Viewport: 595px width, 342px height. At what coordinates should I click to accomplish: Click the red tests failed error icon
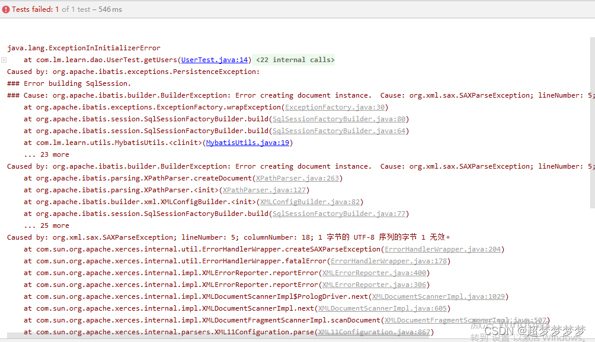coord(6,9)
